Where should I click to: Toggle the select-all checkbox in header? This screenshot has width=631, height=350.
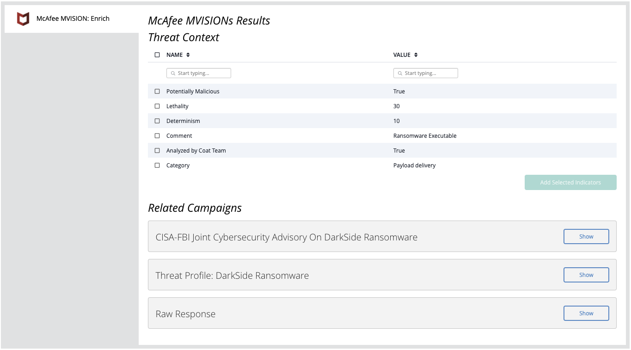(x=157, y=55)
